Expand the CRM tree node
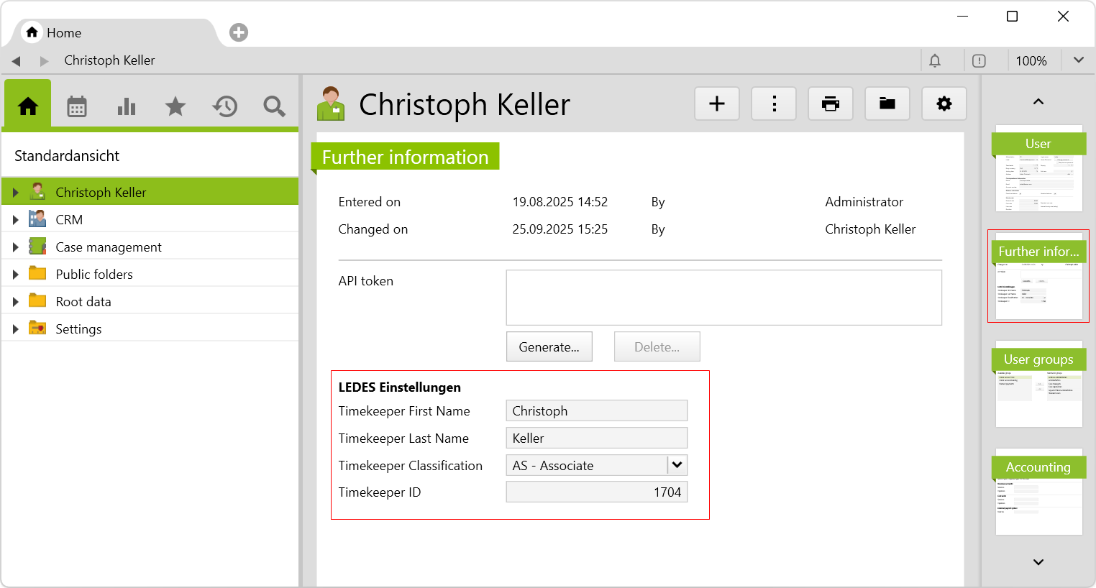1096x588 pixels. [x=15, y=220]
